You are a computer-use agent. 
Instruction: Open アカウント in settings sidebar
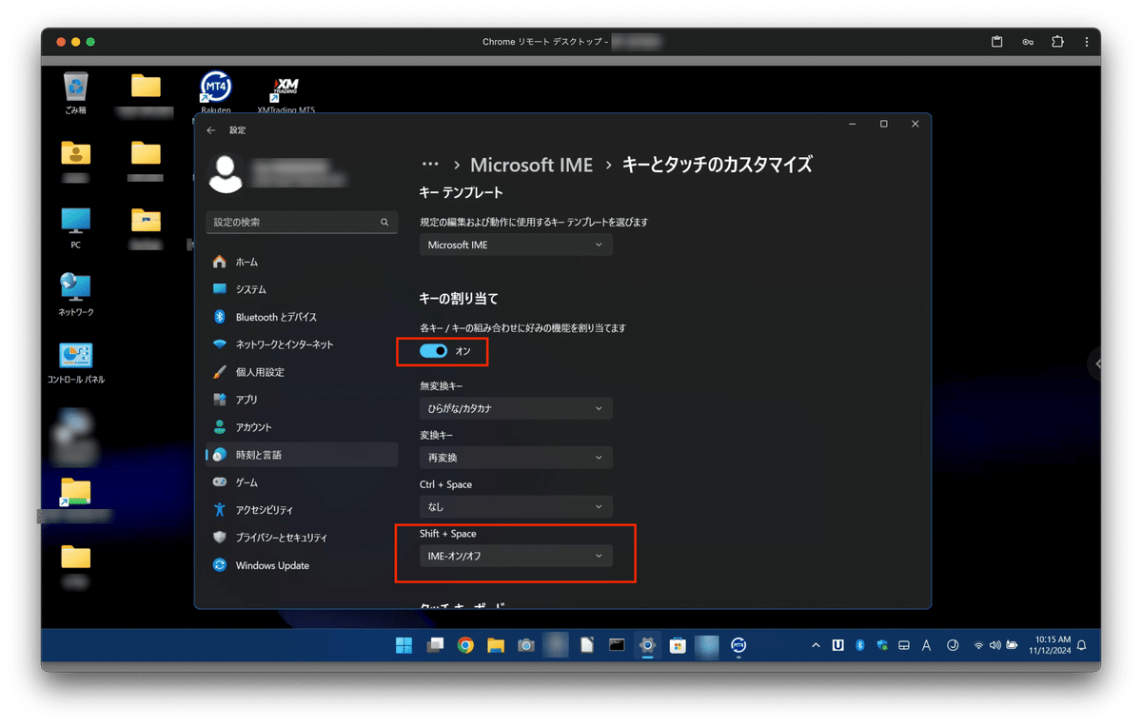[x=302, y=427]
